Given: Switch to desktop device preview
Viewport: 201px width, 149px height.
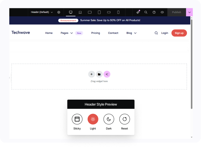Looking at the screenshot, I should [x=71, y=12].
